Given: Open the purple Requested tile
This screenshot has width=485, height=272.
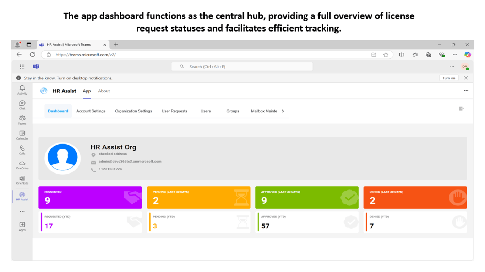Looking at the screenshot, I should [90, 198].
